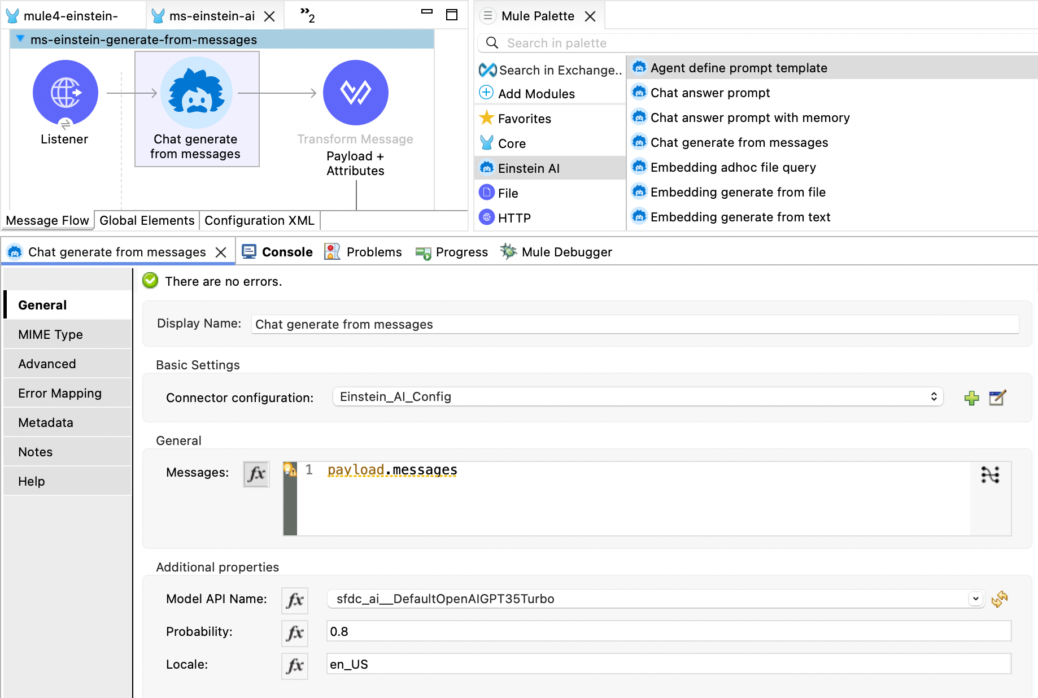The width and height of the screenshot is (1038, 698).
Task: Close the Mule Palette view
Action: click(x=590, y=16)
